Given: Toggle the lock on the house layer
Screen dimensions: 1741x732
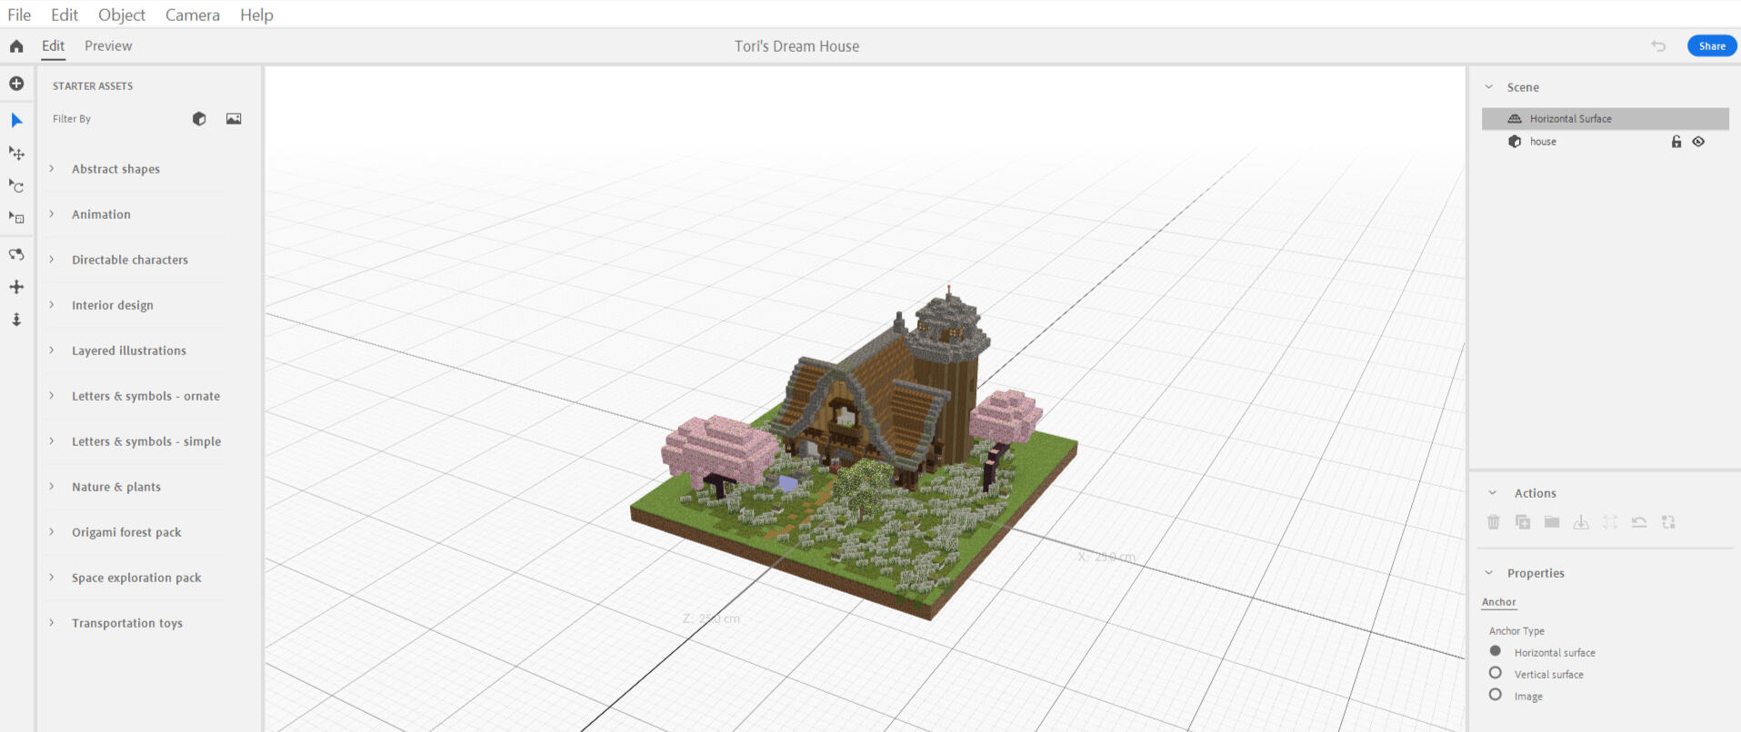Looking at the screenshot, I should tap(1676, 142).
